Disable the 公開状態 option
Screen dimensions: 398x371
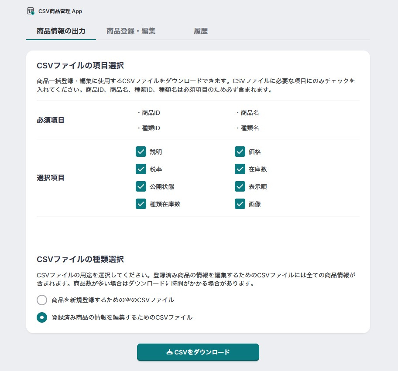[141, 186]
